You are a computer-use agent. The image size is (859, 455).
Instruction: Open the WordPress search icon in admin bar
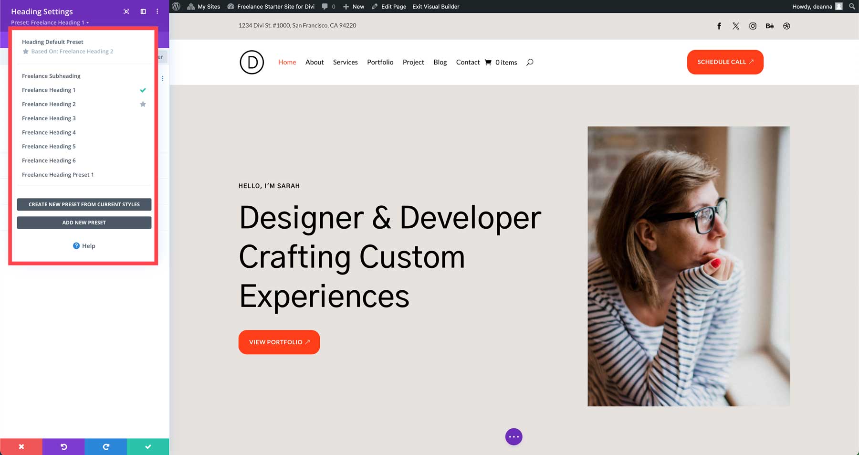[x=852, y=6]
